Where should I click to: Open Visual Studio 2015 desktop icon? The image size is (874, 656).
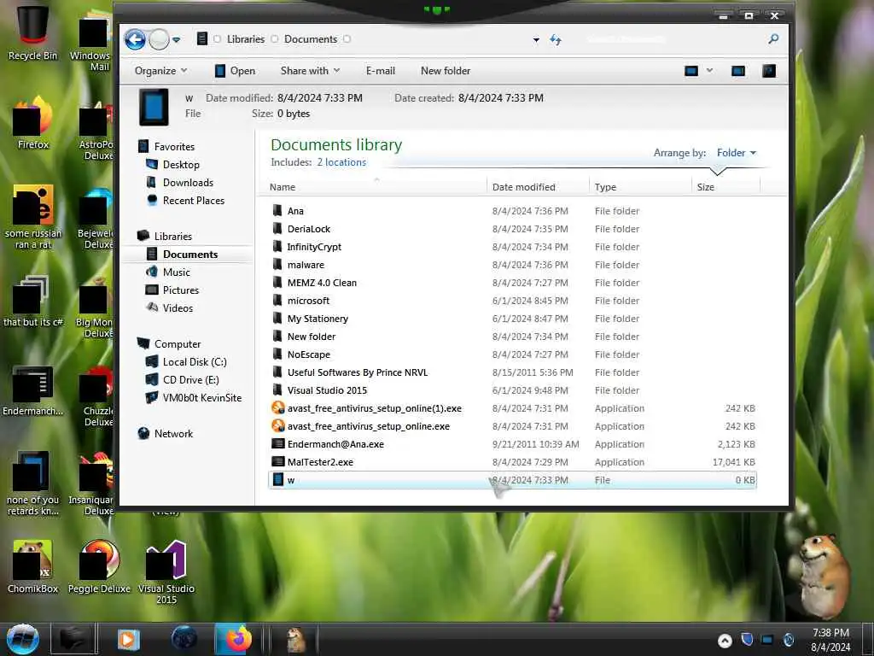tap(166, 572)
